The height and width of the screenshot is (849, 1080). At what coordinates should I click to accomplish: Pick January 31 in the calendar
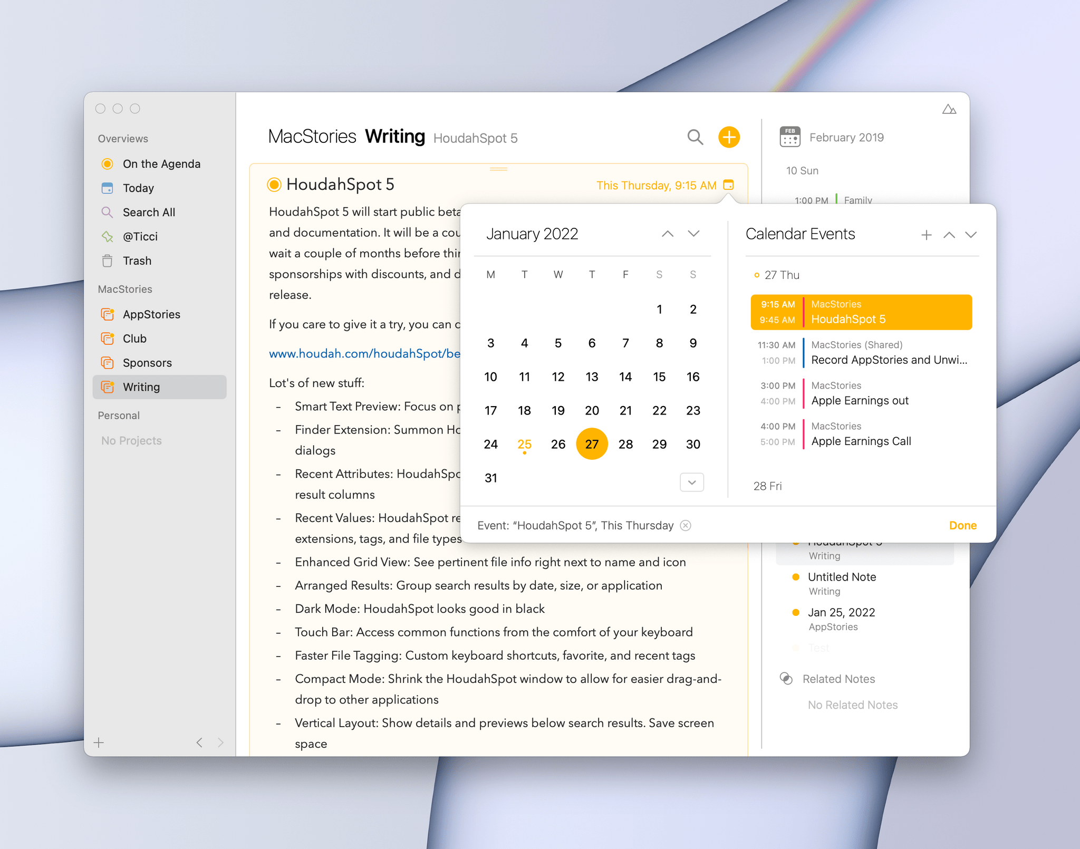pyautogui.click(x=490, y=478)
